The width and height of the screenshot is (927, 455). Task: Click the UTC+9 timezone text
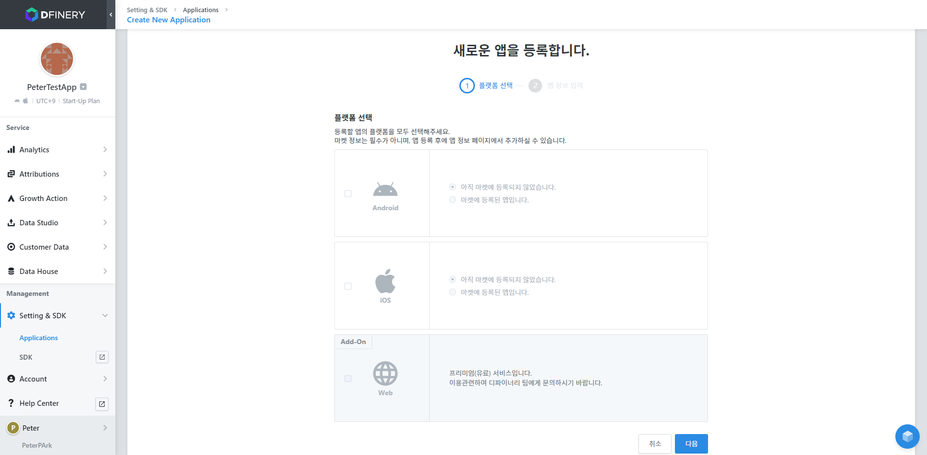point(46,101)
